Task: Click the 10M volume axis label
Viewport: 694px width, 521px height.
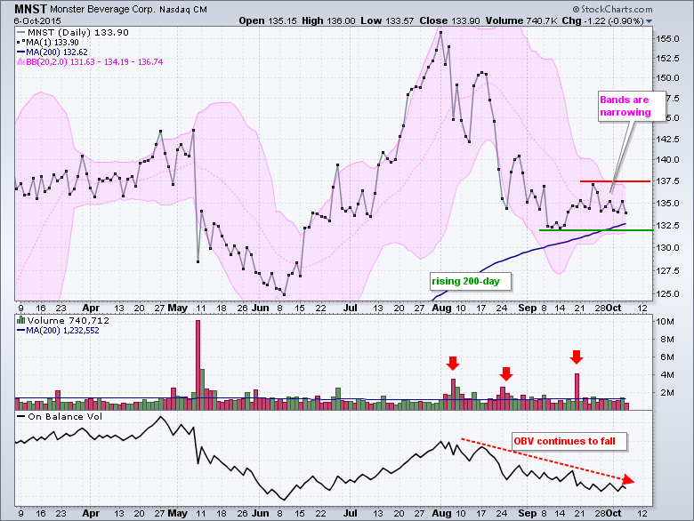Action: (665, 322)
